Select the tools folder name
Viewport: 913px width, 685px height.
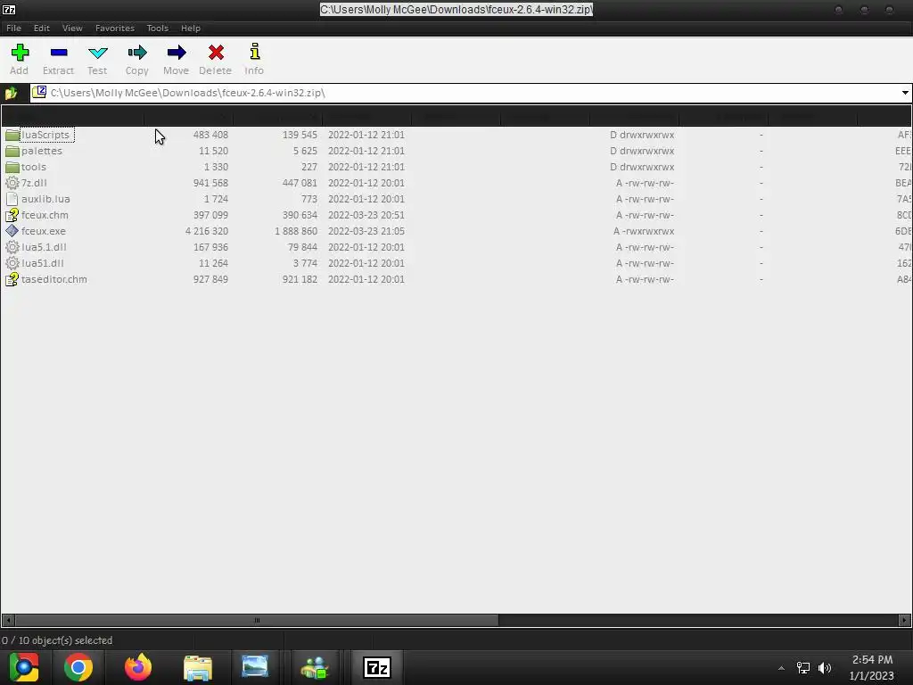tap(34, 167)
